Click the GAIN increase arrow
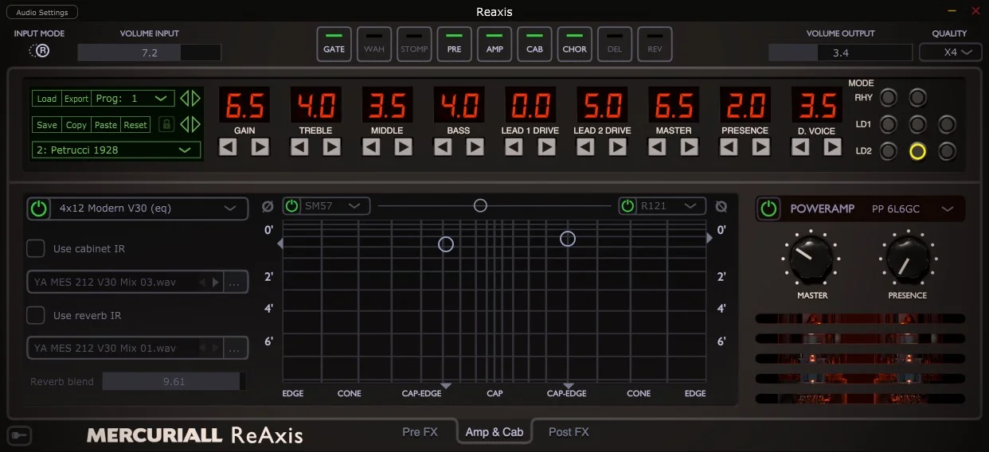 (260, 147)
